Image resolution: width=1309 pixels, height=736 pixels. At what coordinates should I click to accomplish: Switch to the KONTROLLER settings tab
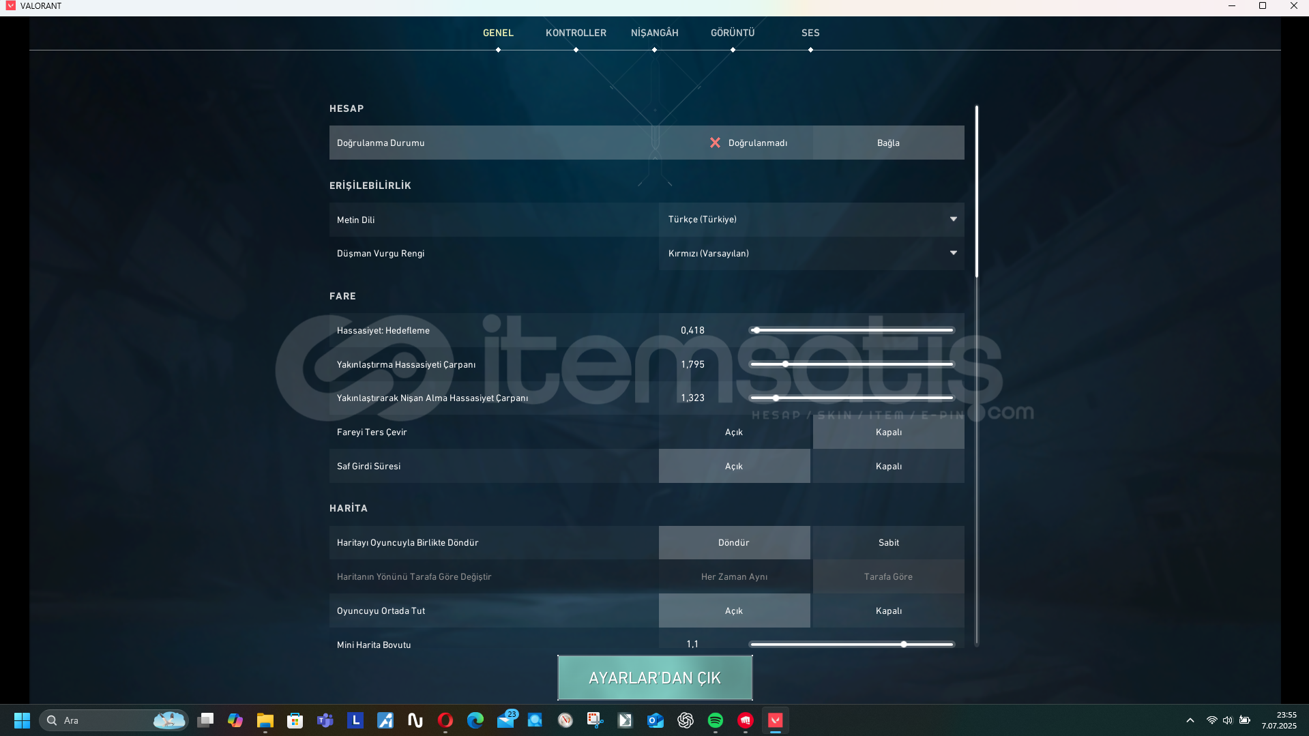[576, 33]
